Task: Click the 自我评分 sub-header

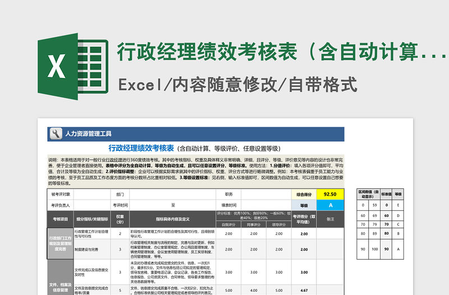Action: (x=228, y=225)
